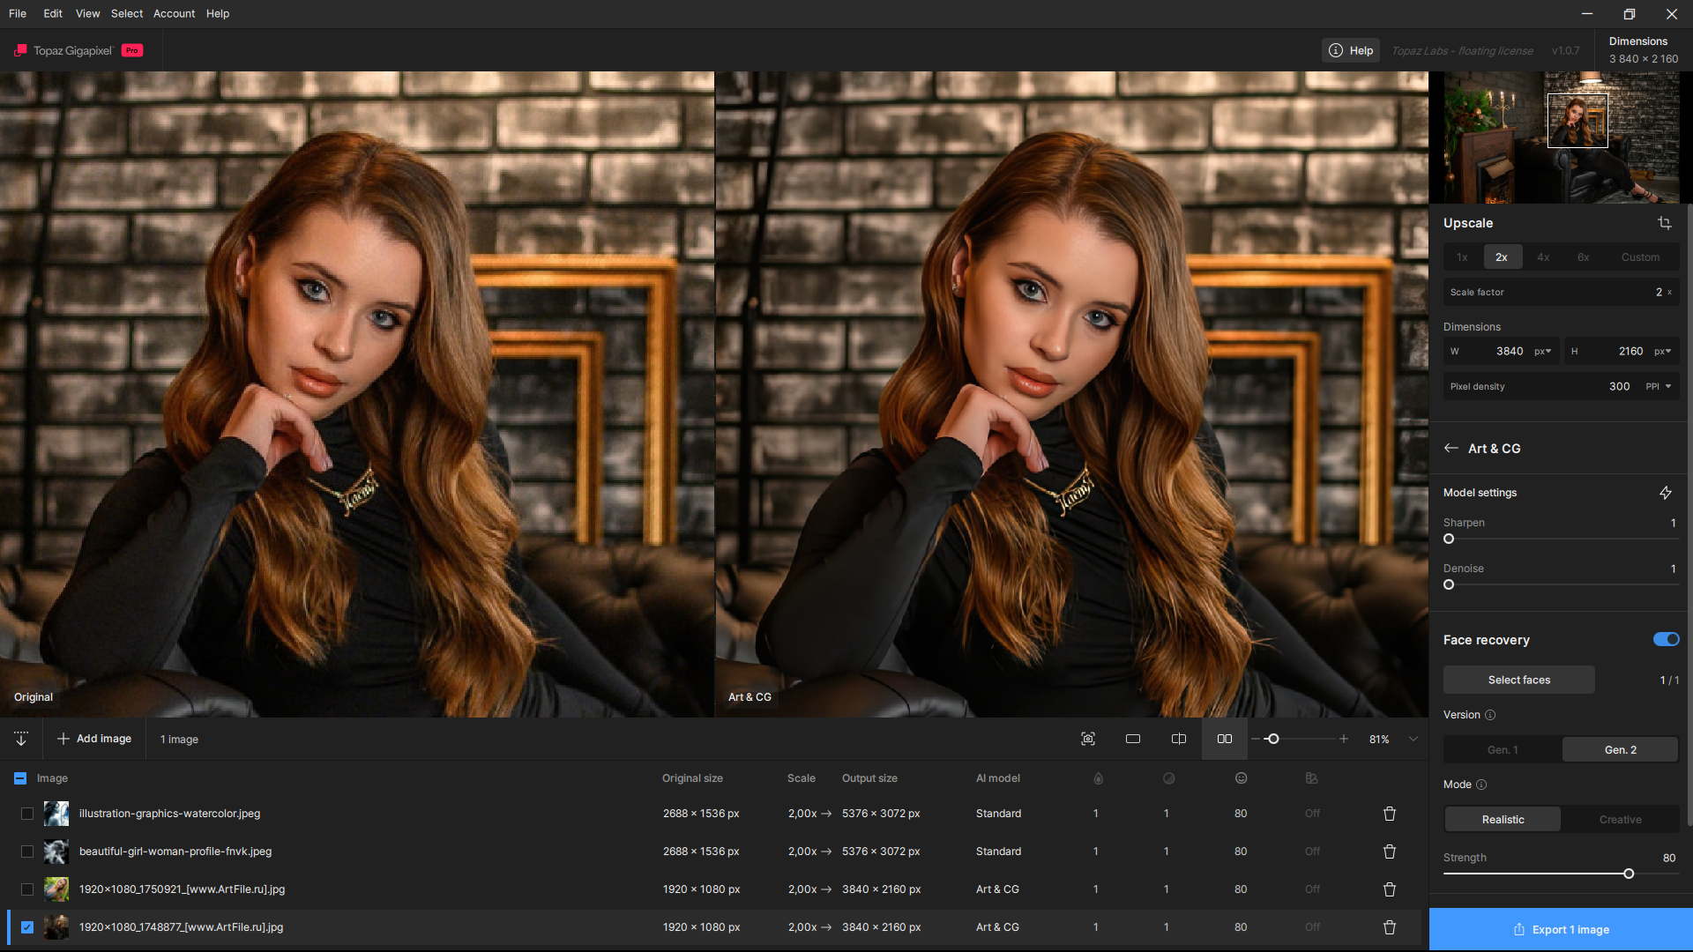Go back using the Art & CG arrow
Image resolution: width=1693 pixels, height=952 pixels.
click(x=1451, y=449)
